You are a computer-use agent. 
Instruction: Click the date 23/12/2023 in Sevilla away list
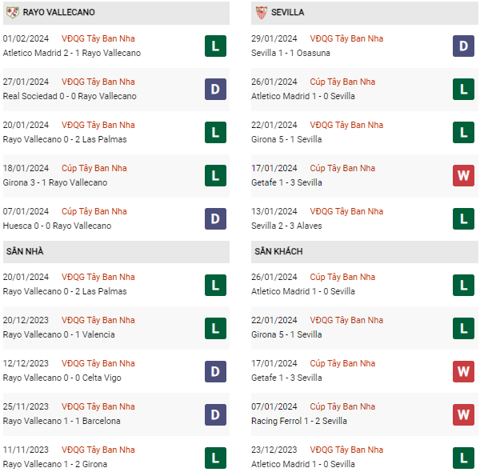[x=274, y=450]
